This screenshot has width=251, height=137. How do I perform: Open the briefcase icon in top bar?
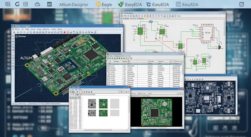click(x=37, y=4)
